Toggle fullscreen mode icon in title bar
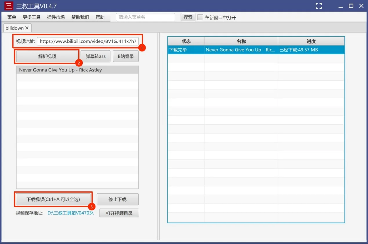Image resolution: width=368 pixels, height=244 pixels. pyautogui.click(x=319, y=6)
